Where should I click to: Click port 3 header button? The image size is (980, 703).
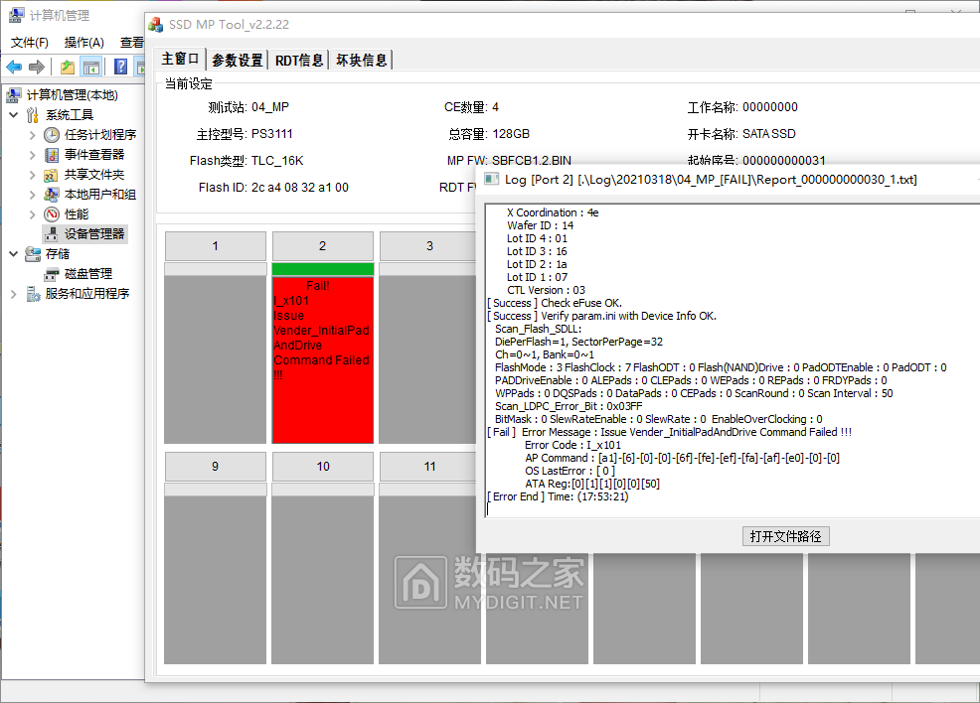point(429,246)
